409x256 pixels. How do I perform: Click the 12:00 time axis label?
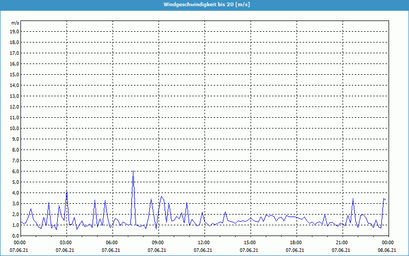[x=203, y=242]
